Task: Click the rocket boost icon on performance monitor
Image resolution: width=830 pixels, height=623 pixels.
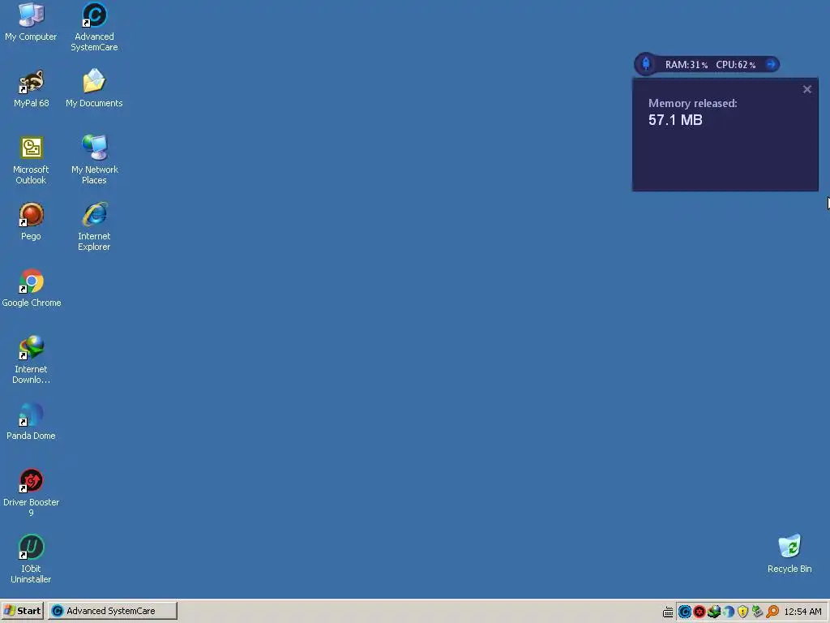Action: pyautogui.click(x=646, y=64)
